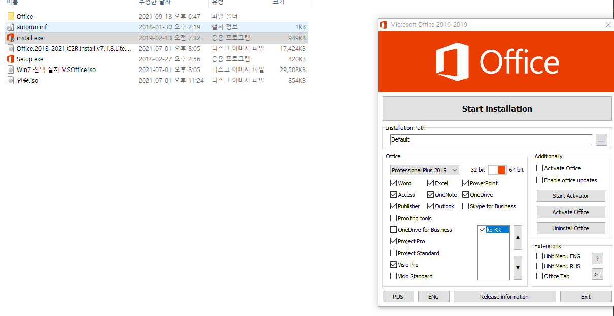The height and width of the screenshot is (316, 614).
Task: Click the Exit button
Action: pyautogui.click(x=586, y=297)
